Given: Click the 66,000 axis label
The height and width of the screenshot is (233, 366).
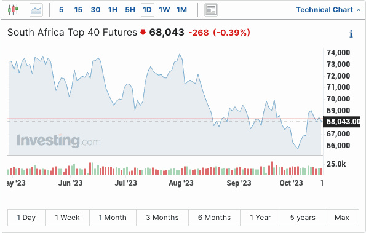Looking at the screenshot, I should point(338,145).
